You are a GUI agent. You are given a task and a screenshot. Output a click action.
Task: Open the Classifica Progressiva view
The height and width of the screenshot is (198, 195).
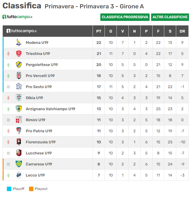pos(125,17)
